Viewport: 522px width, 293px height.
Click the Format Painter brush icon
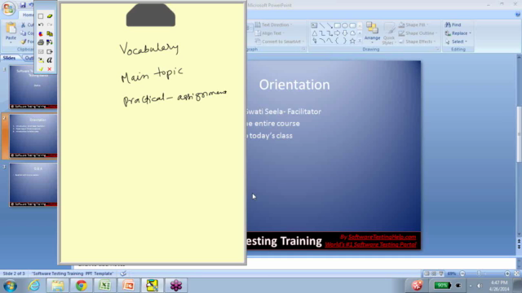coord(24,42)
